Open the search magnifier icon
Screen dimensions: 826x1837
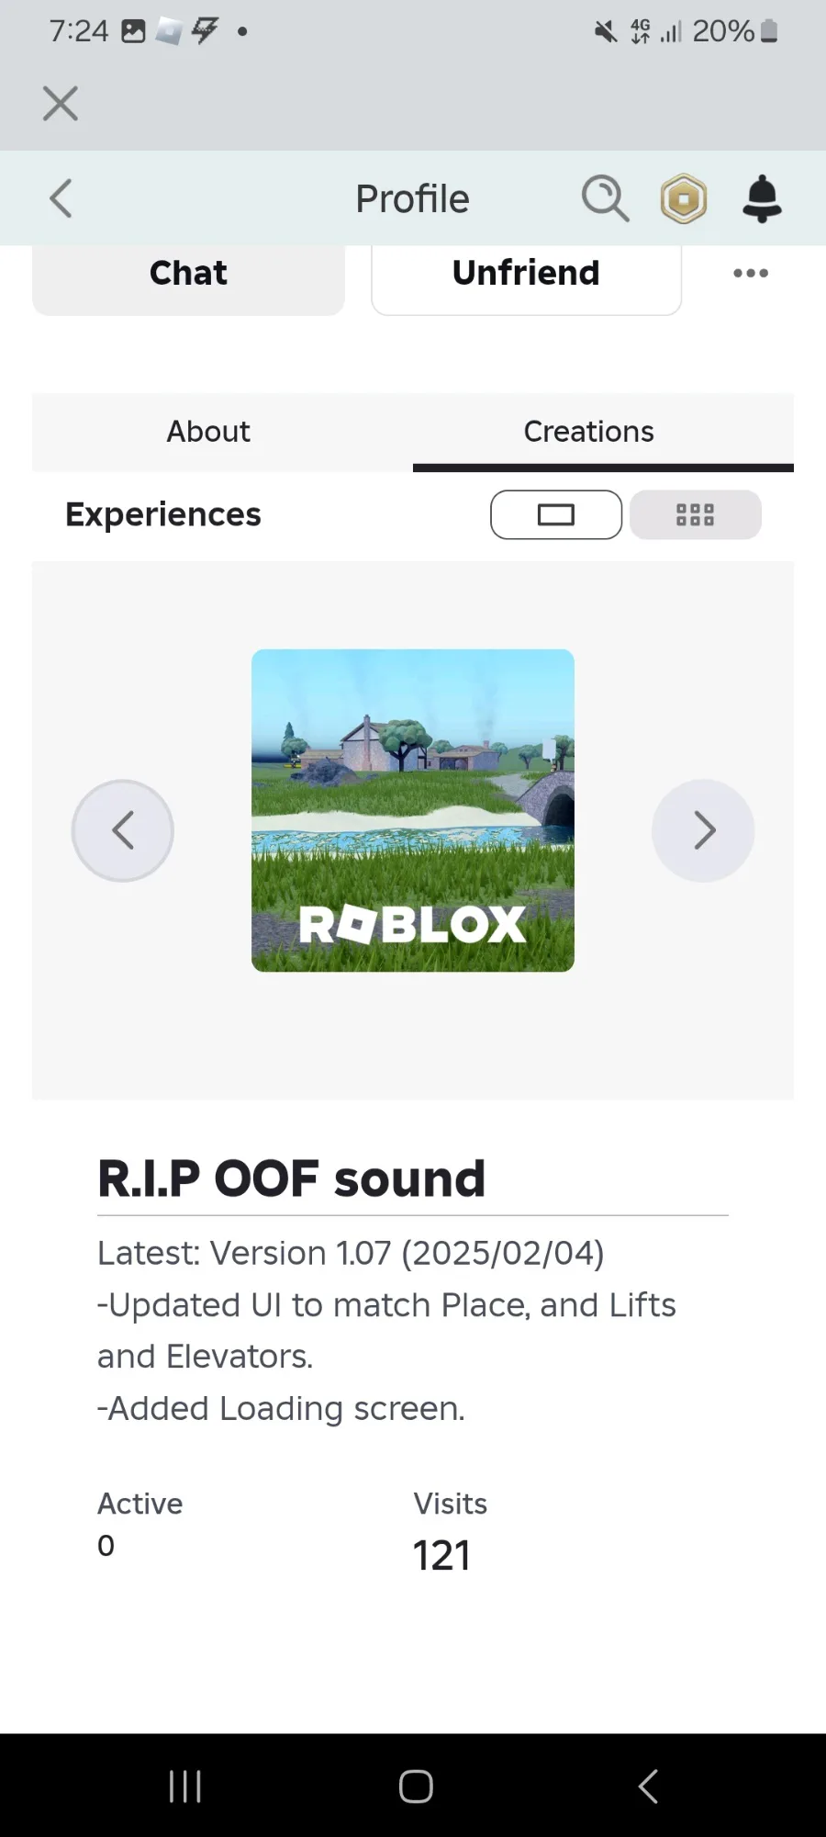click(606, 198)
